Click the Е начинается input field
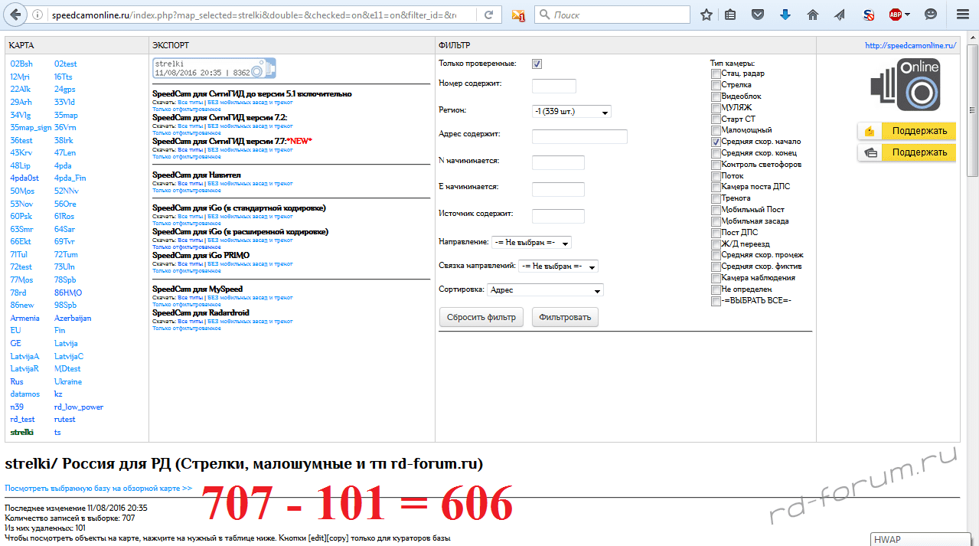The height and width of the screenshot is (546, 979). 558,189
